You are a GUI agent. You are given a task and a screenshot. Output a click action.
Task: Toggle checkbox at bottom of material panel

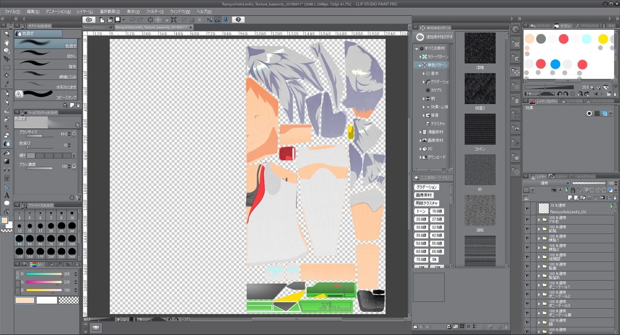pos(448,326)
